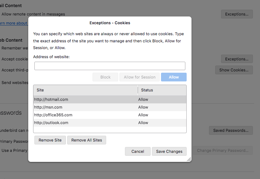
Task: Click Save Changes button
Action: (x=169, y=152)
